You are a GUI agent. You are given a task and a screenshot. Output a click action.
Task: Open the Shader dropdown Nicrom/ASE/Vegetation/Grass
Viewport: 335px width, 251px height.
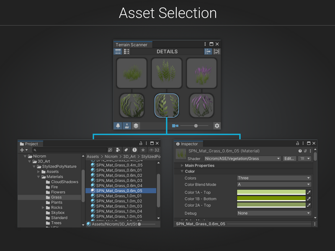pyautogui.click(x=242, y=159)
